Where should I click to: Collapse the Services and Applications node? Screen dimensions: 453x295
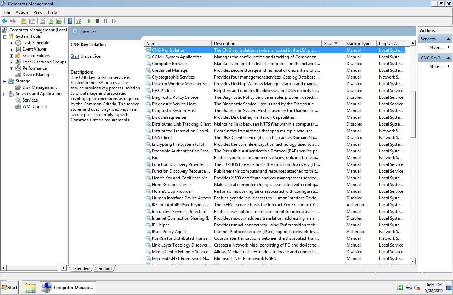pyautogui.click(x=5, y=94)
